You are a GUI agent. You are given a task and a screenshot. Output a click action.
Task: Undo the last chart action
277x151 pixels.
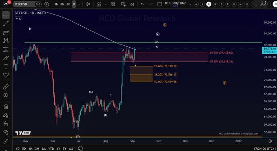[x=142, y=4]
